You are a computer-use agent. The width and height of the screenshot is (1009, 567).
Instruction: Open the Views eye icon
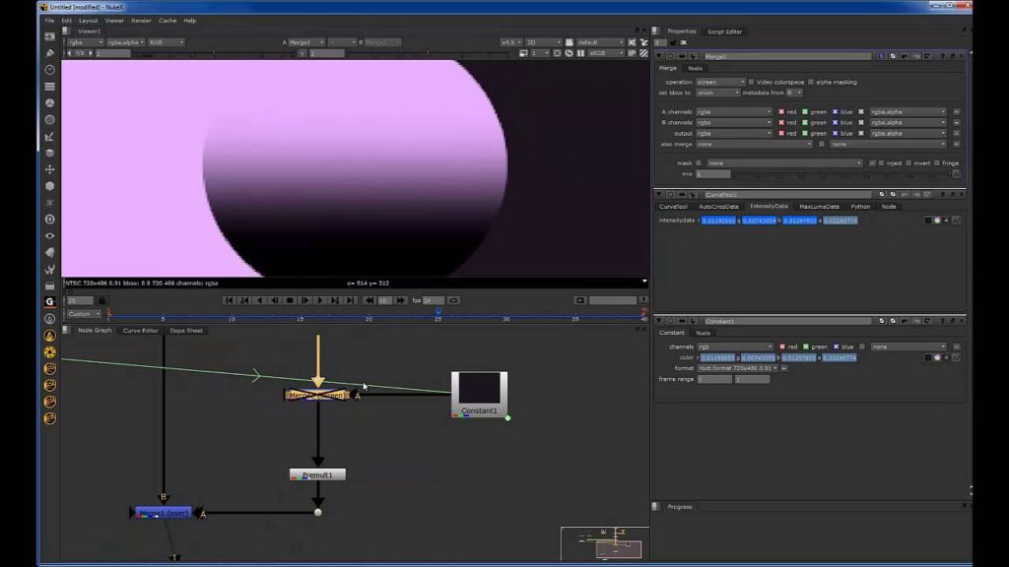(x=49, y=236)
